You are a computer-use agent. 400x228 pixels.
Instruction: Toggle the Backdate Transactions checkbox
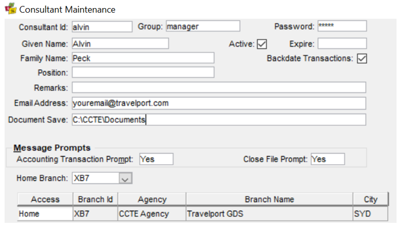(362, 59)
